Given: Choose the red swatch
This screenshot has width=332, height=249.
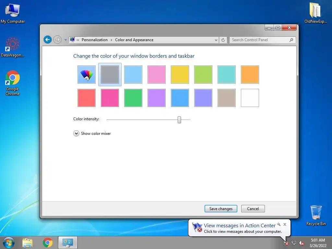Looking at the screenshot, I should (87, 98).
